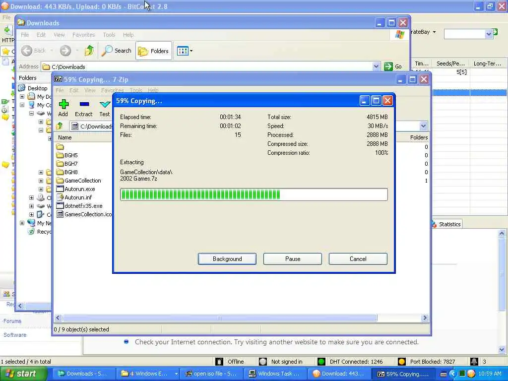This screenshot has width=508, height=381.
Task: Click the 7-Zip horizontal scrollbar
Action: [220, 318]
